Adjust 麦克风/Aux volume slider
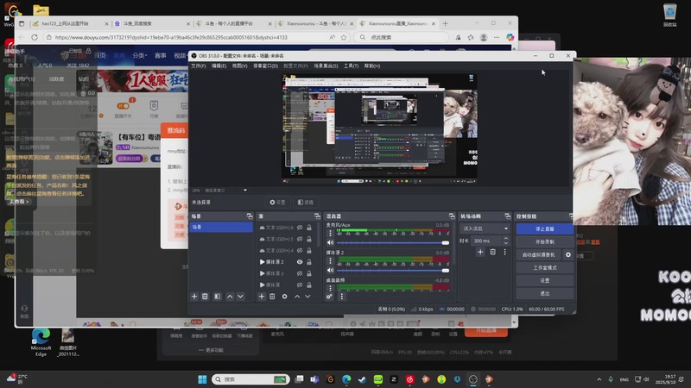Viewport: 691px width, 388px height. [393, 243]
